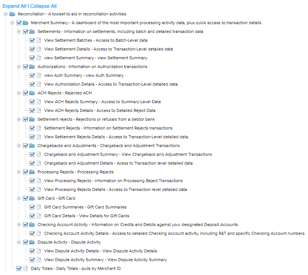The width and height of the screenshot is (308, 275).
Task: Collapse the Chargebacks and Adjustments branch
Action: pos(19,146)
